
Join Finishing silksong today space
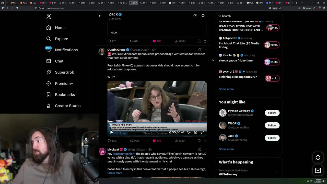pyautogui.click(x=272, y=78)
